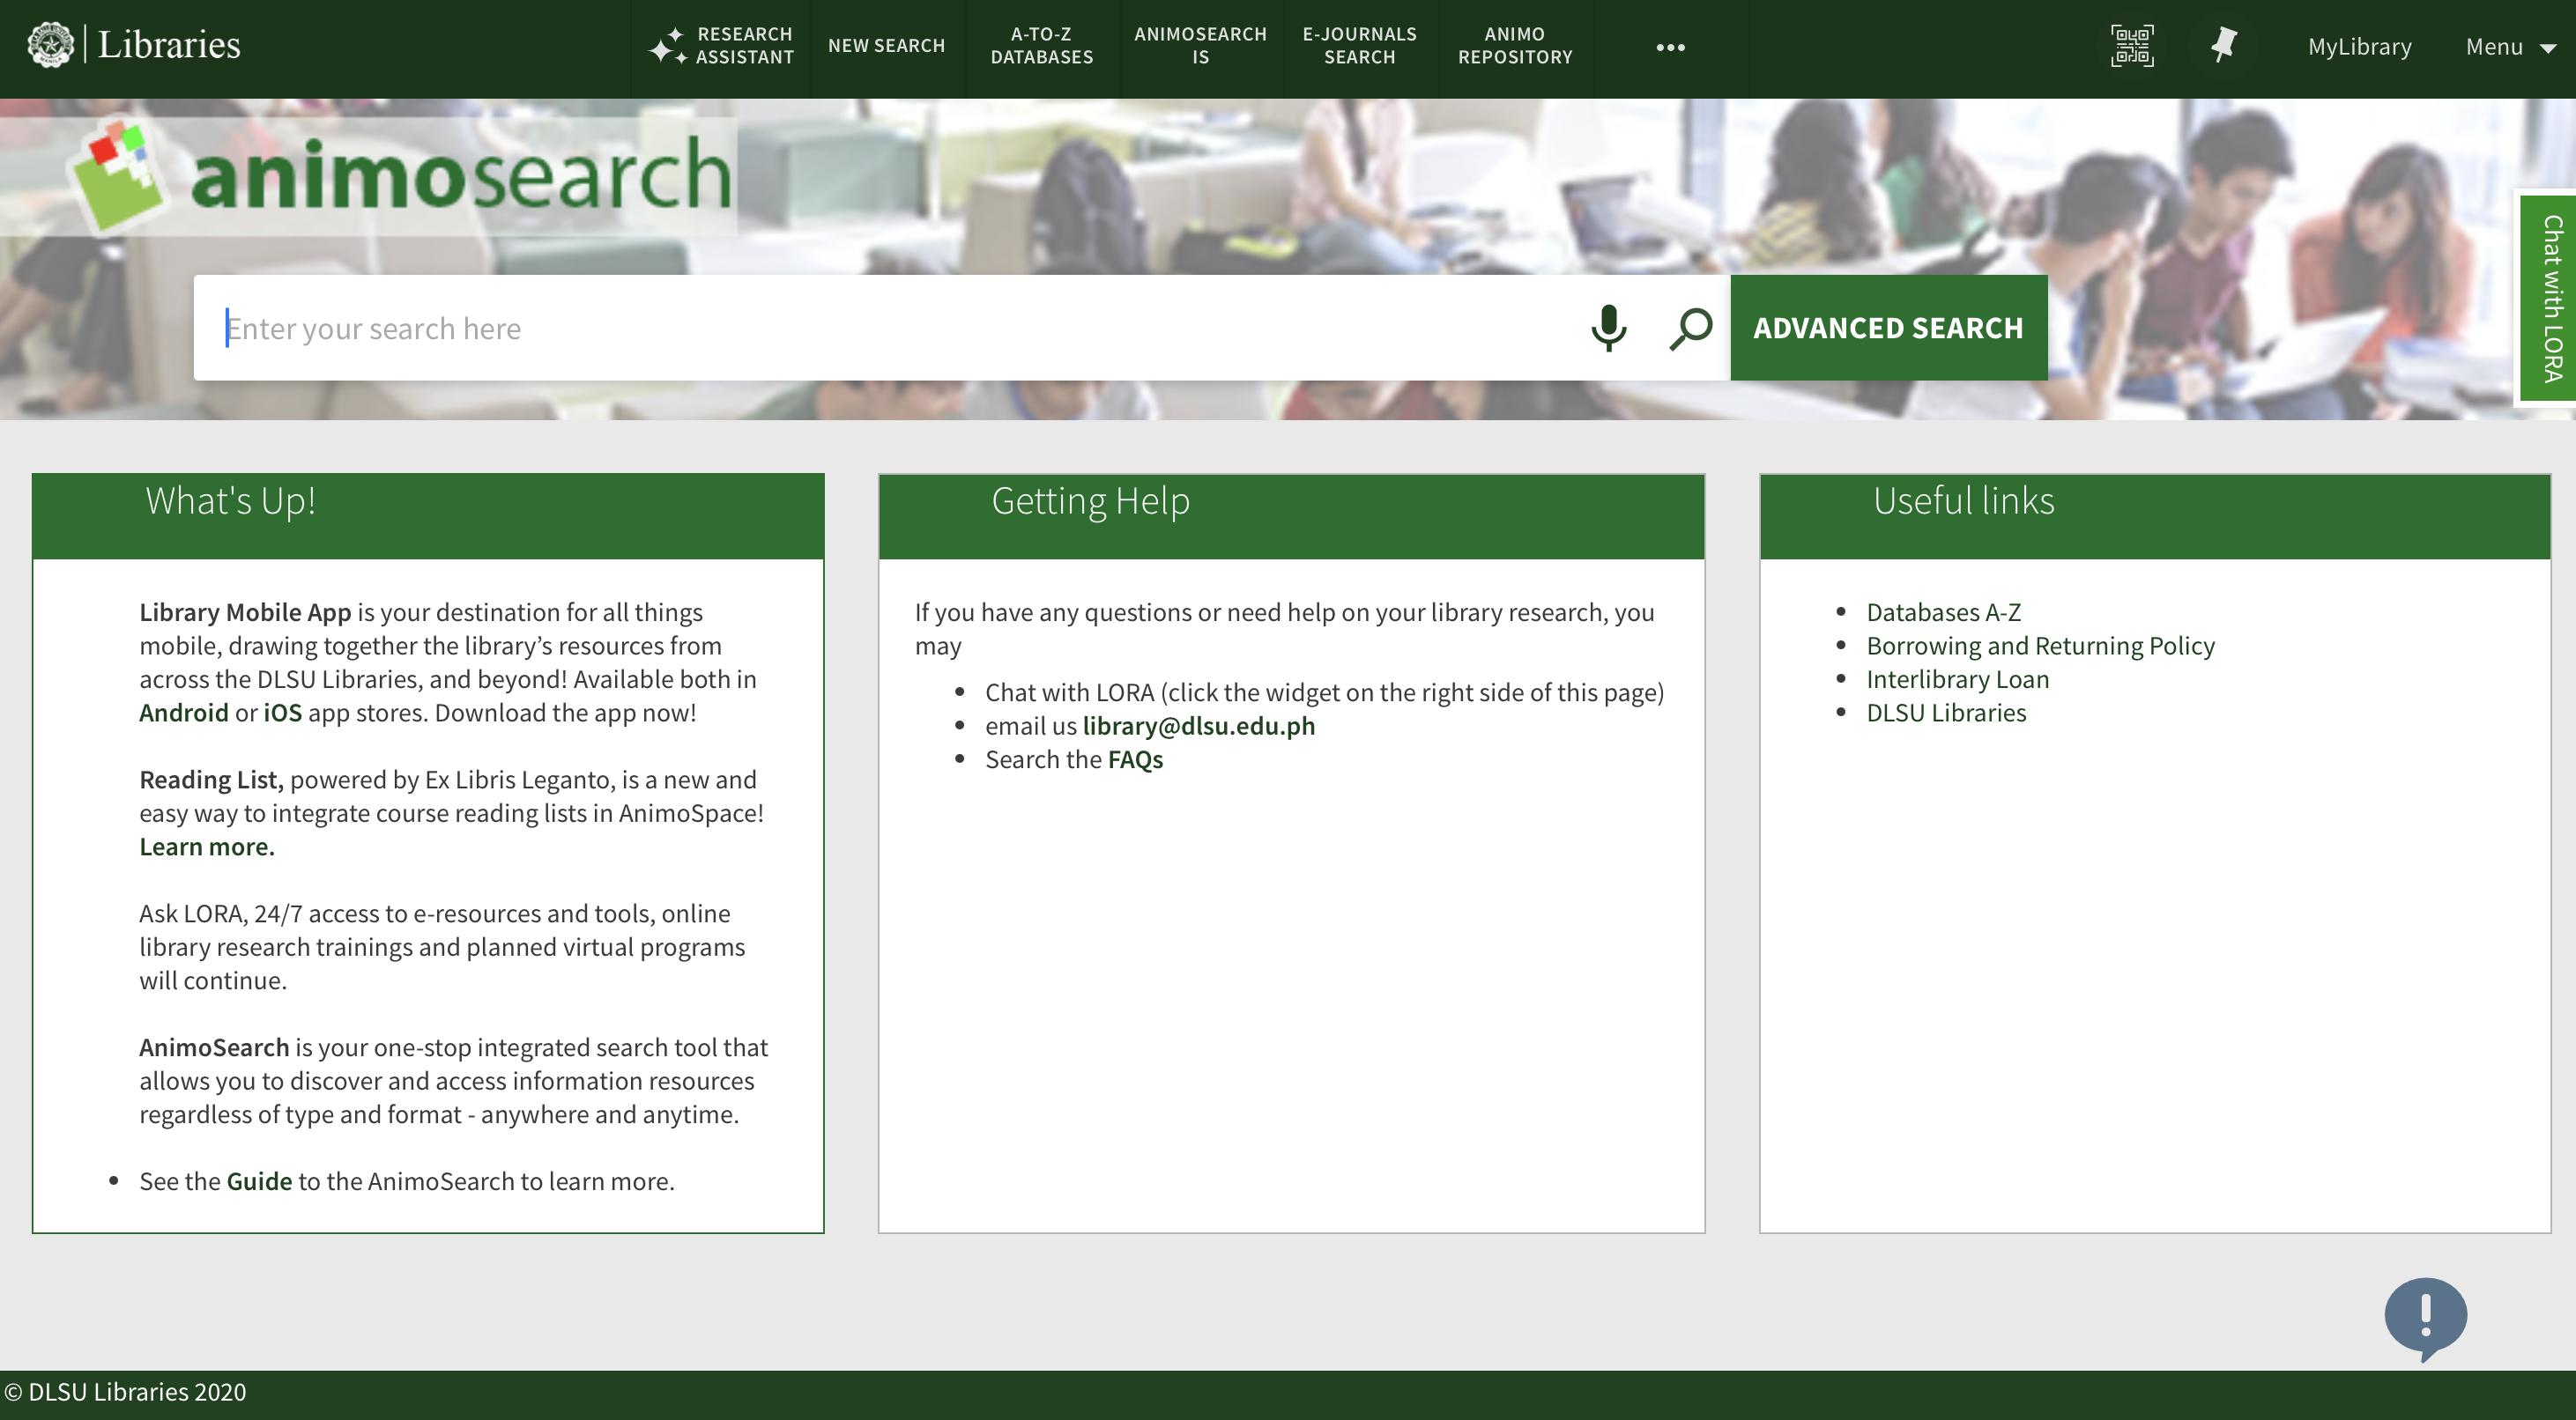Open the Guide to AnimoSearch link

(x=259, y=1181)
